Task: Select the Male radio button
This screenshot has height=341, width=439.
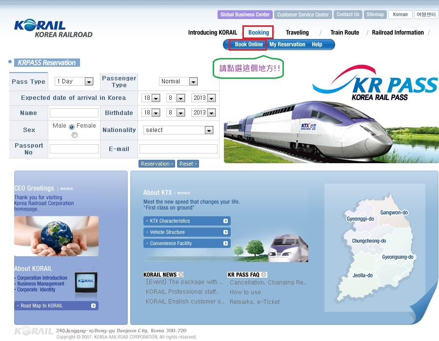Action: [72, 127]
